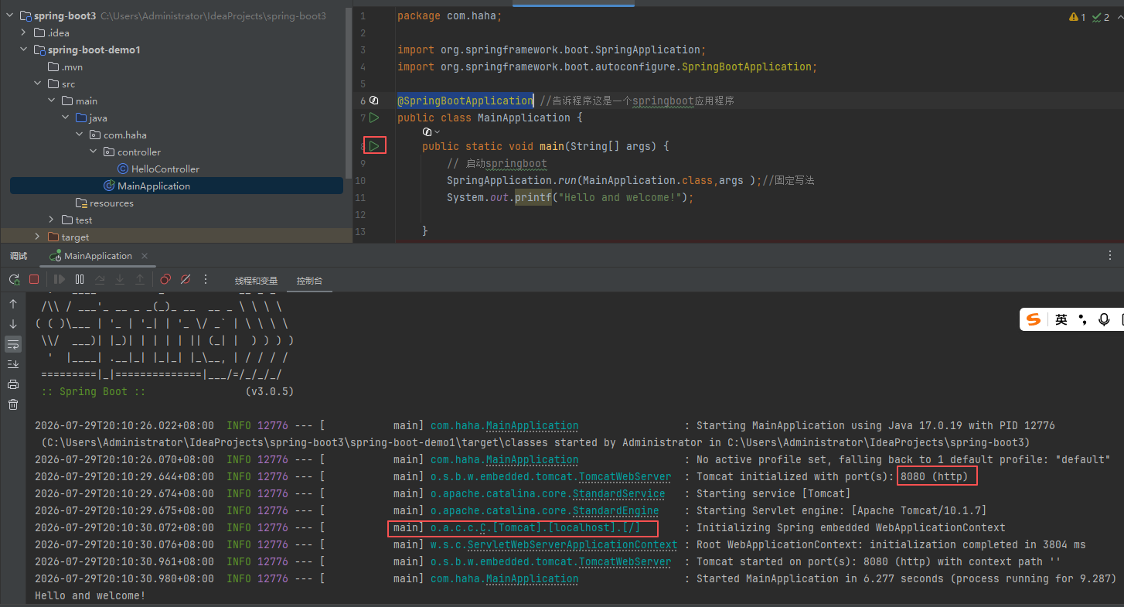This screenshot has width=1124, height=607.
Task: Open the debug tool window options menu
Action: [x=1110, y=255]
